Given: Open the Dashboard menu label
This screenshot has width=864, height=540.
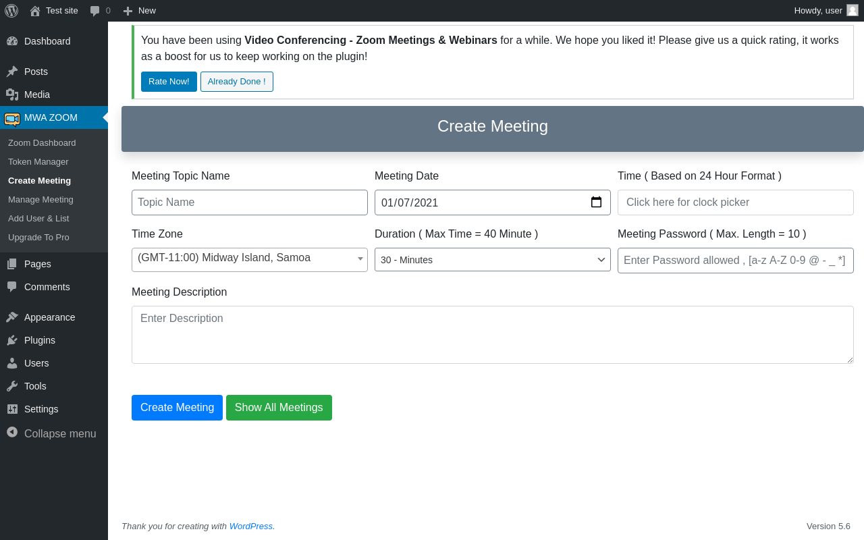Looking at the screenshot, I should [x=47, y=41].
